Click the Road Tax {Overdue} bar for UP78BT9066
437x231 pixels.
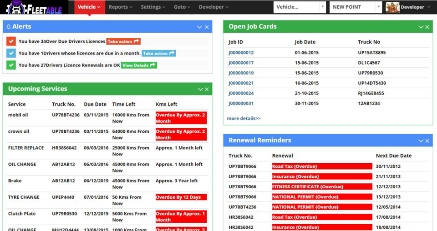pos(322,166)
